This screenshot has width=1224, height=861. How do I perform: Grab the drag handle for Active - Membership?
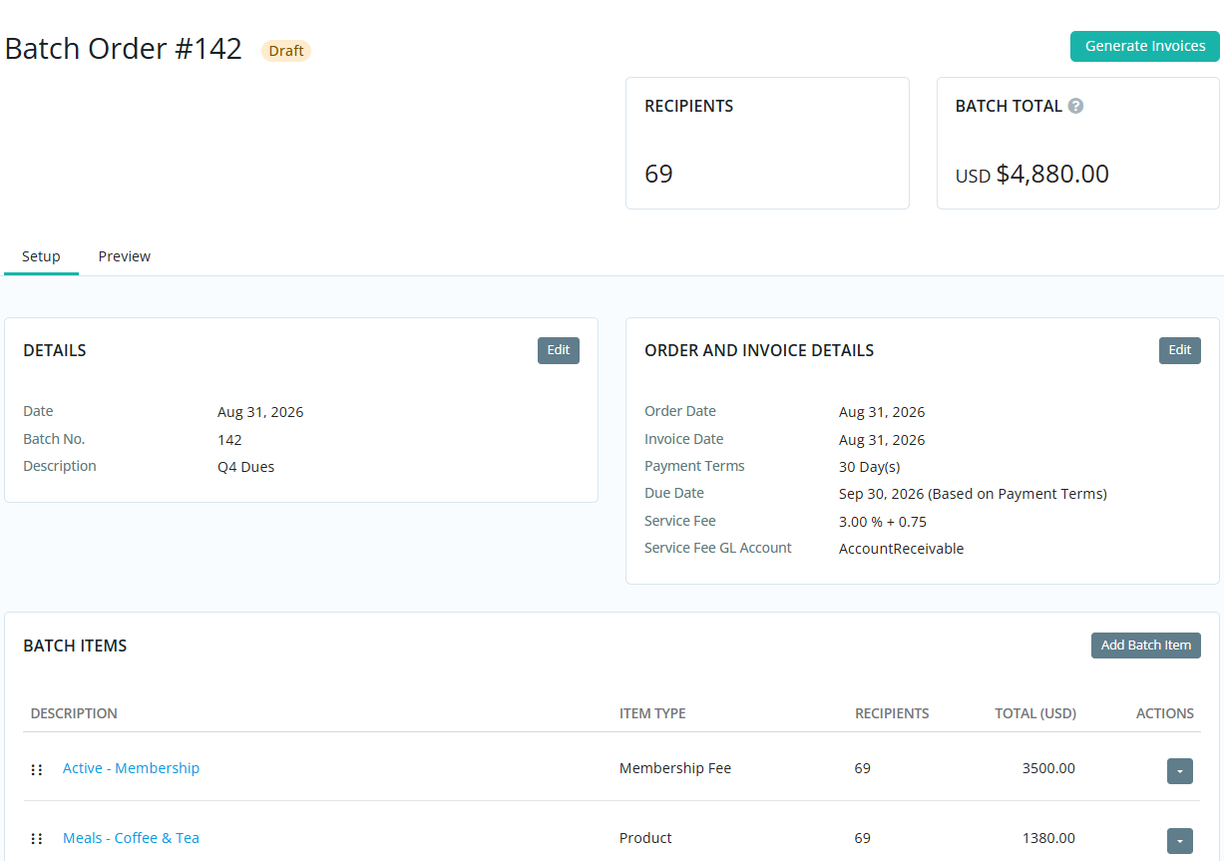coord(37,769)
